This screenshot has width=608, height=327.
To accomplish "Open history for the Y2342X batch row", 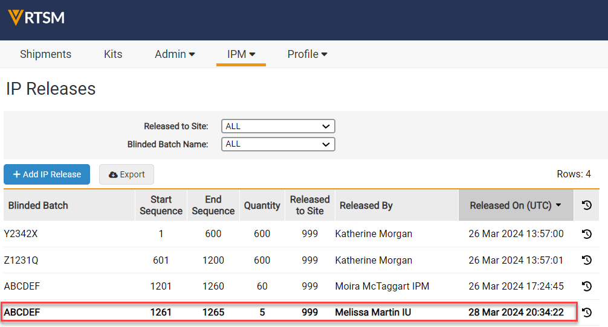I will pos(586,234).
